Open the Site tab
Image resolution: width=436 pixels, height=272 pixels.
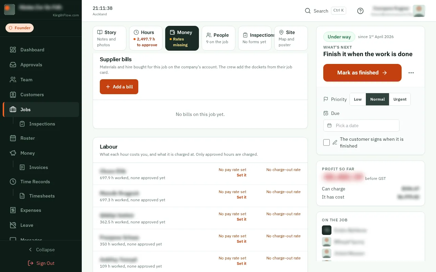pyautogui.click(x=291, y=38)
